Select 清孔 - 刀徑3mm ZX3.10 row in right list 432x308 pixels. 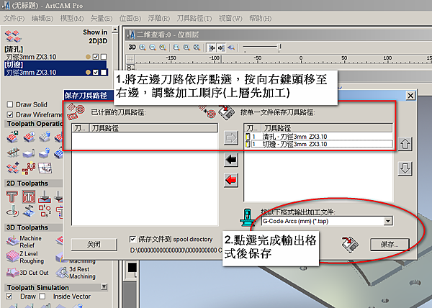(318, 137)
